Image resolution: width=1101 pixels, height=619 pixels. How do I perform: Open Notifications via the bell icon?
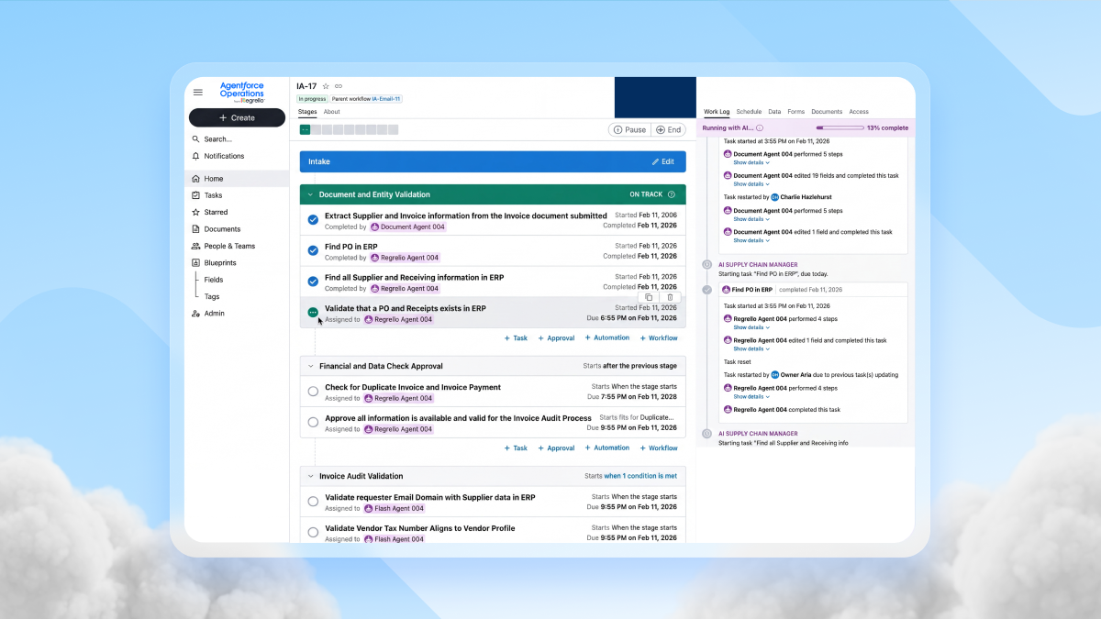point(195,156)
